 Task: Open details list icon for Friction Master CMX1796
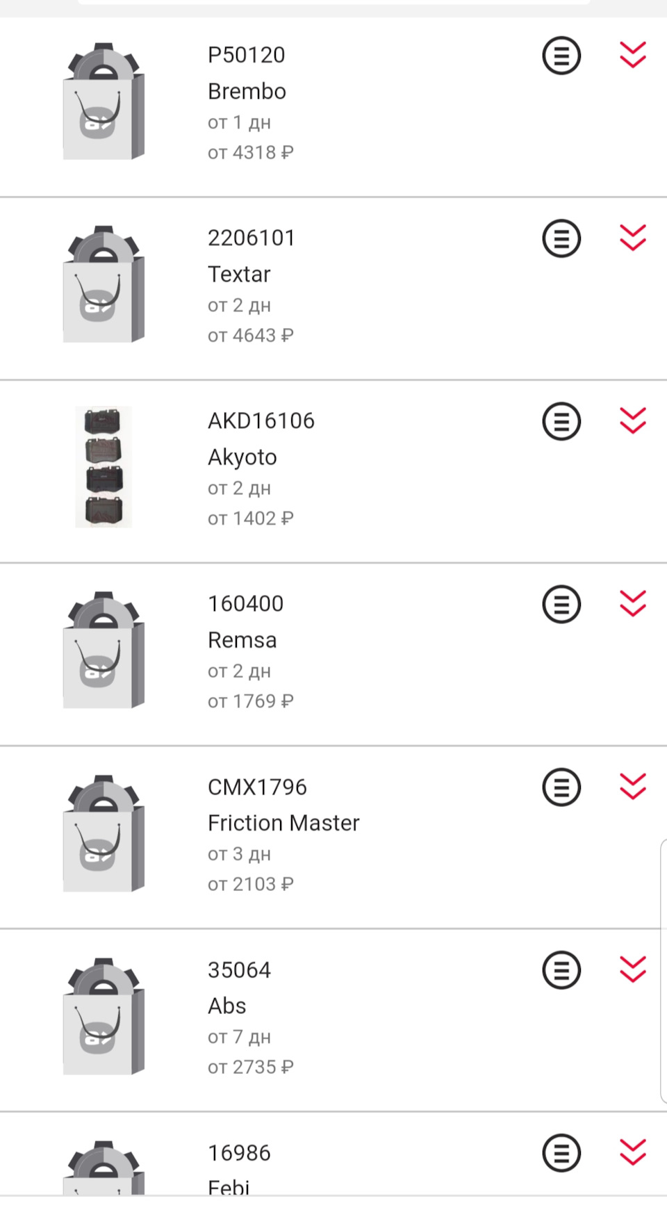tap(561, 787)
